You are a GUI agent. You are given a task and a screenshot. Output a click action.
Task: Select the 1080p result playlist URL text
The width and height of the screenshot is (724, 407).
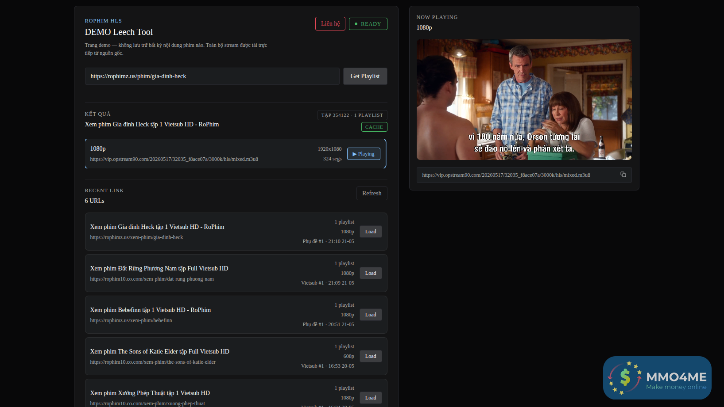point(174,159)
